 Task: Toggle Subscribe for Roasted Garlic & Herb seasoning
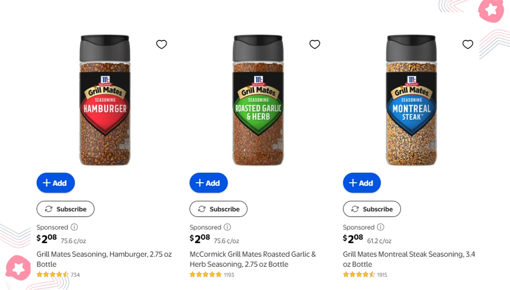tap(218, 209)
